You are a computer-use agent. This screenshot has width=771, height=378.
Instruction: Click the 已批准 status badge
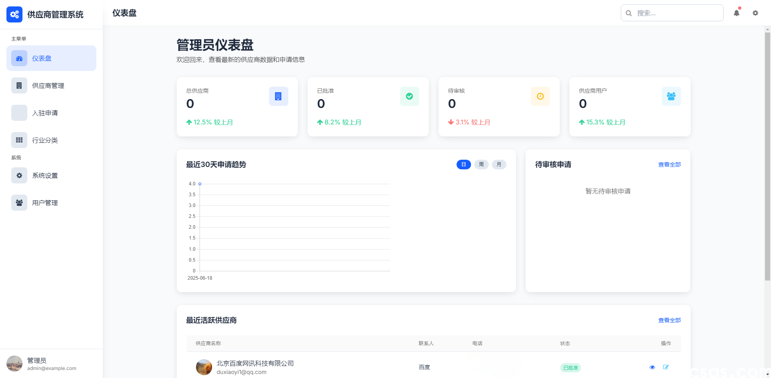pos(571,368)
